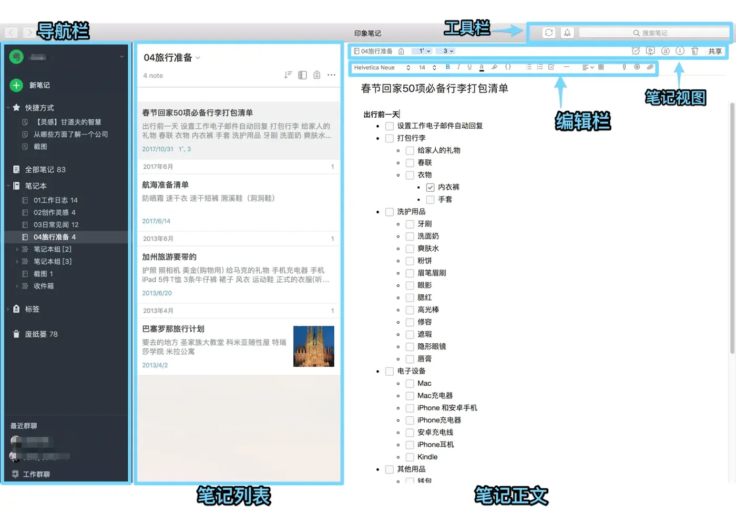Toggle italic formatting

pyautogui.click(x=458, y=67)
